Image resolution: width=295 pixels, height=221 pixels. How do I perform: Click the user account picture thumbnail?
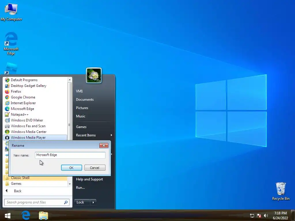coord(94,75)
